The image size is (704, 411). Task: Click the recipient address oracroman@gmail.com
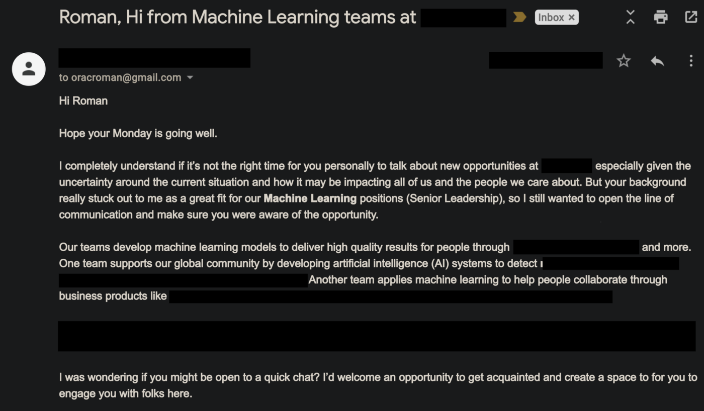(126, 78)
